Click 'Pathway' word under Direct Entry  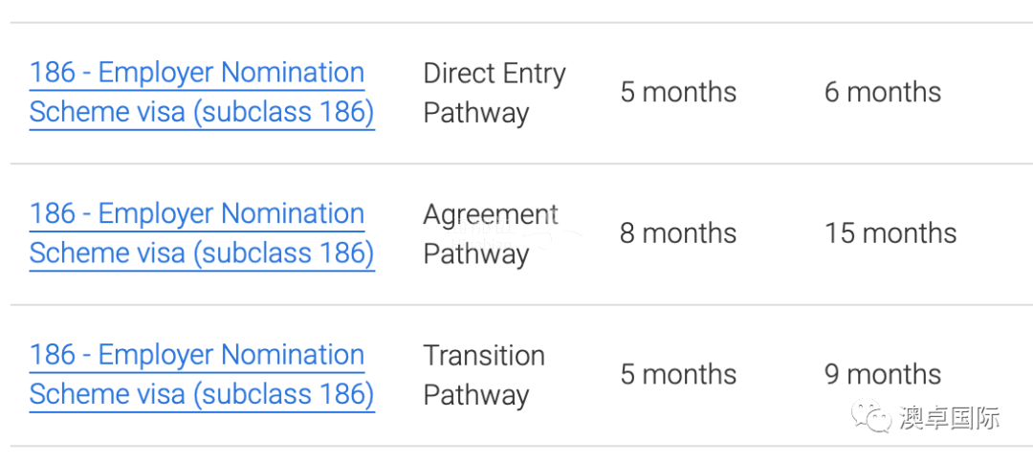click(476, 113)
